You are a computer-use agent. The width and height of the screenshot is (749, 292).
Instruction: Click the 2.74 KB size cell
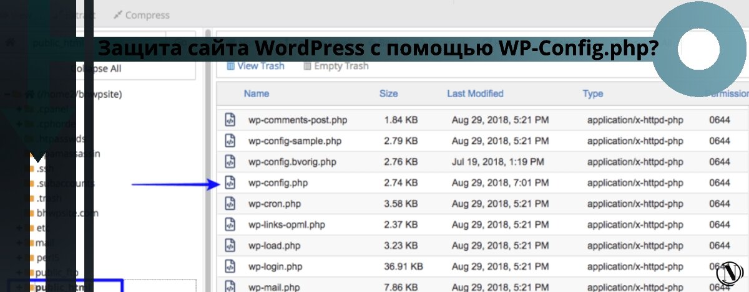(x=401, y=183)
